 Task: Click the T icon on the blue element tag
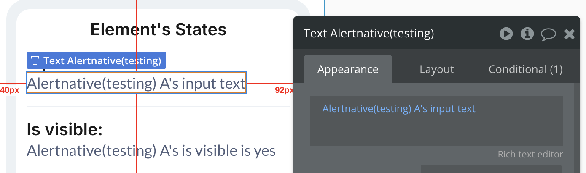click(35, 61)
